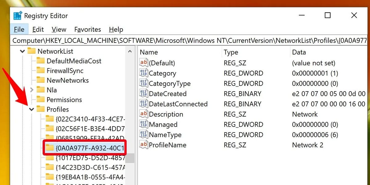Click the binary icon of CategoryType value

(144, 83)
